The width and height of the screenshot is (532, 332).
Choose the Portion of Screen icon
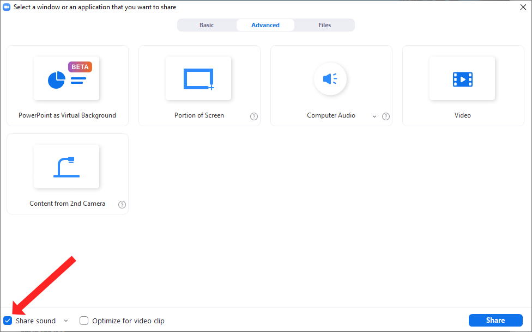pyautogui.click(x=198, y=79)
